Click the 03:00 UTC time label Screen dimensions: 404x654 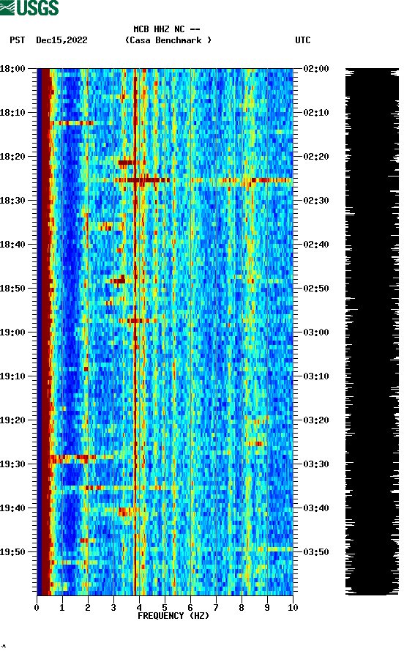[316, 332]
